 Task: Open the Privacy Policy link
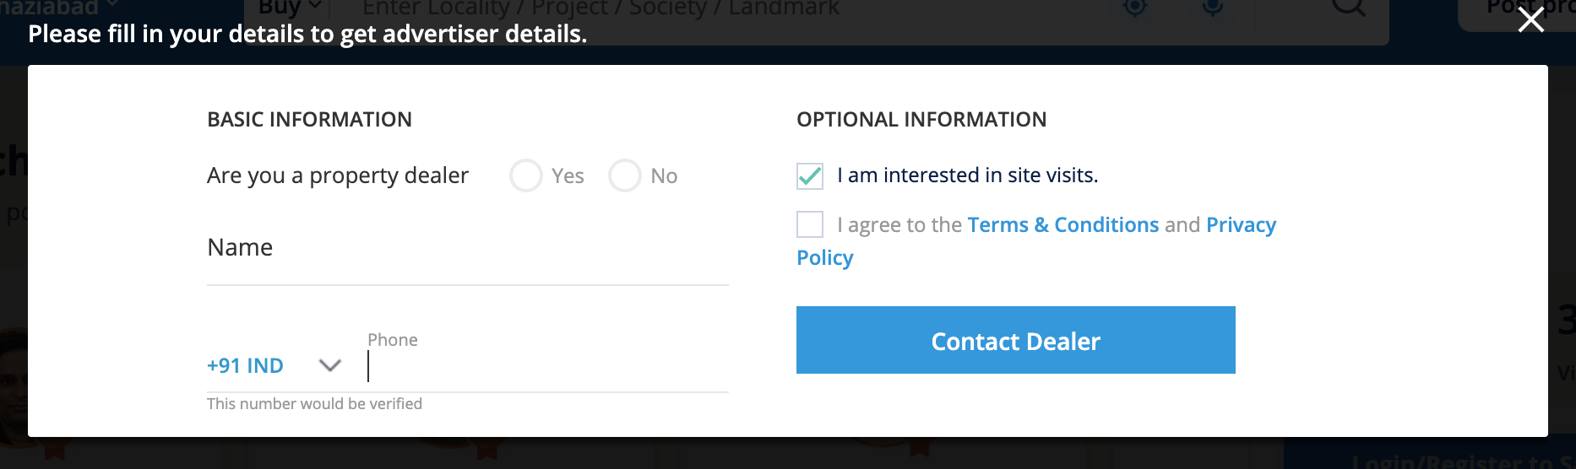click(1240, 224)
